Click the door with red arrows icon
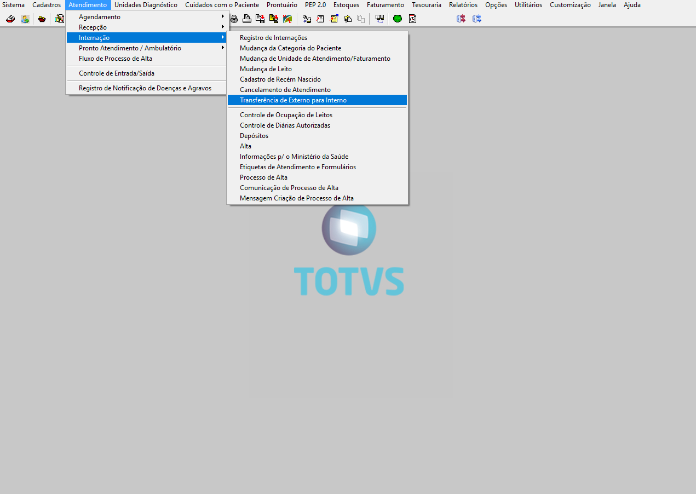The image size is (696, 494). tap(461, 19)
